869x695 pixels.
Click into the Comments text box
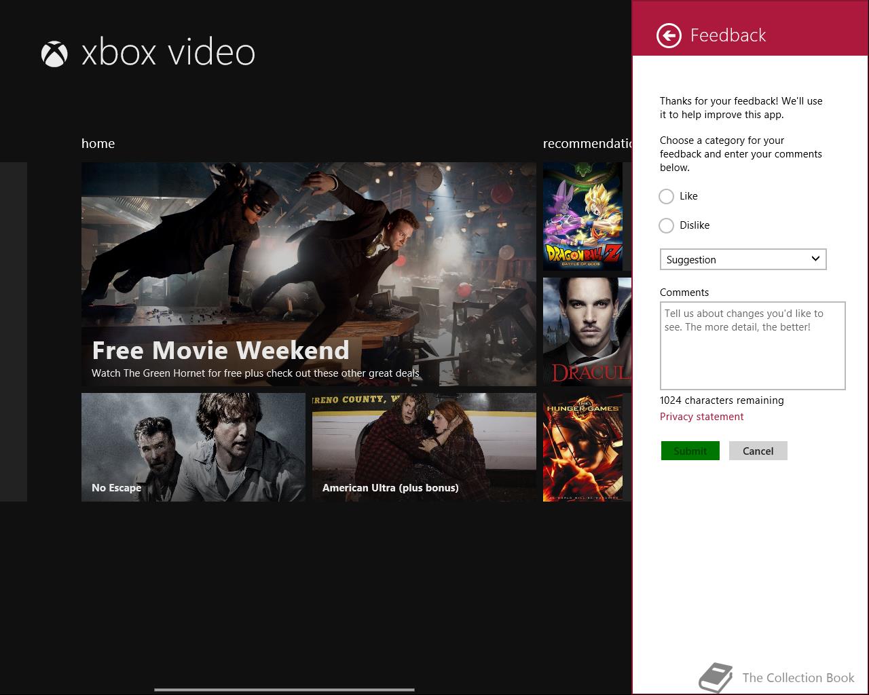(x=753, y=346)
